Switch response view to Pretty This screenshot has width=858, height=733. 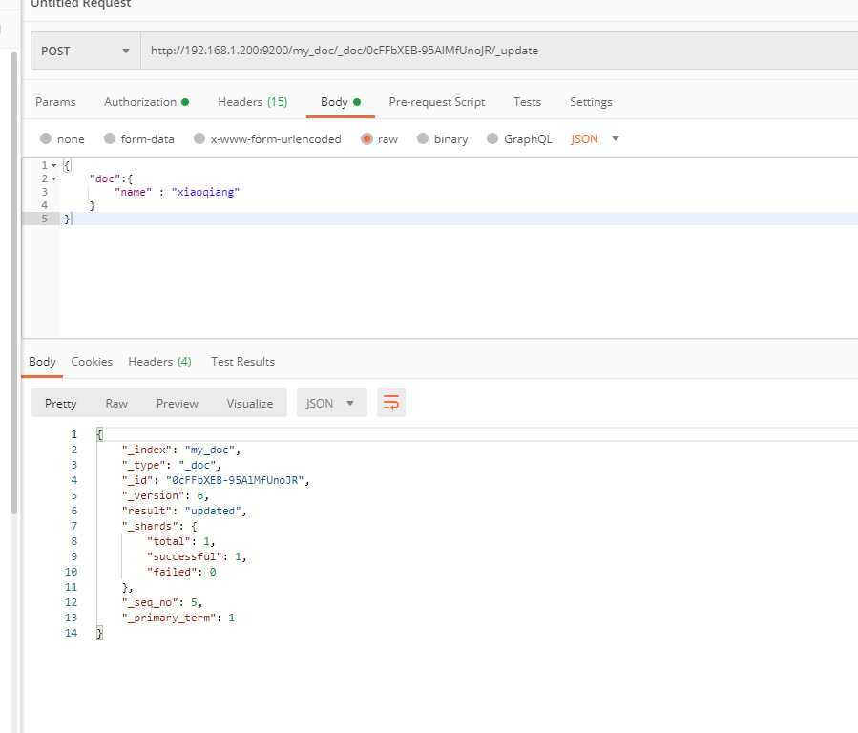[x=60, y=403]
